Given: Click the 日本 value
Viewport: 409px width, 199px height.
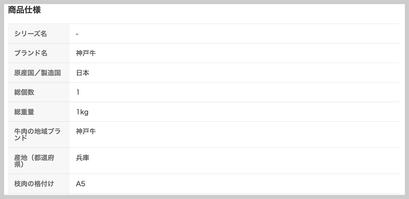Looking at the screenshot, I should click(x=83, y=73).
